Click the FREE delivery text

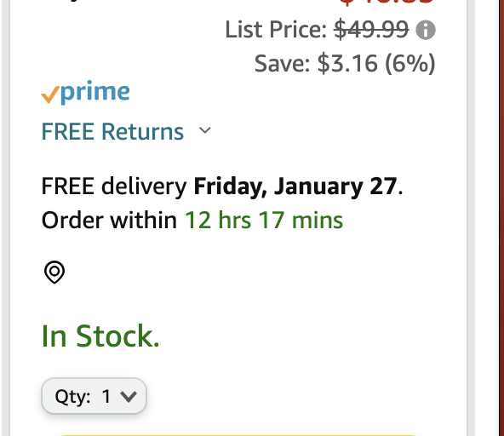114,186
